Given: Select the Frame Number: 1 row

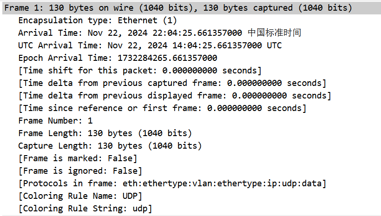Looking at the screenshot, I should 56,121.
